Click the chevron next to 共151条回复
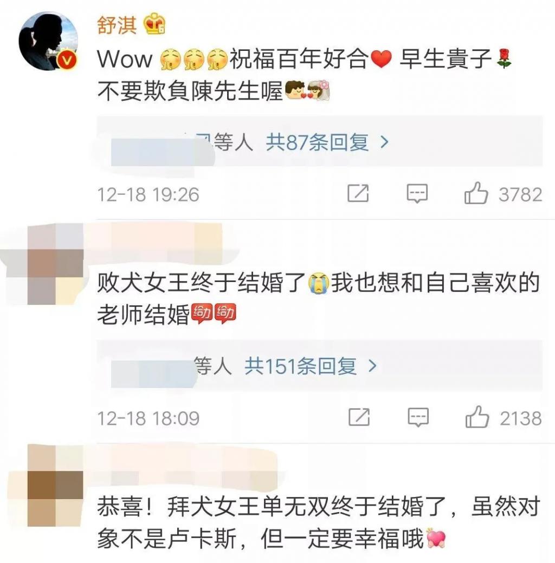 point(373,366)
